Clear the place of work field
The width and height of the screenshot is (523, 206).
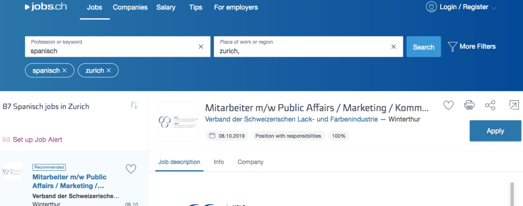tap(393, 47)
